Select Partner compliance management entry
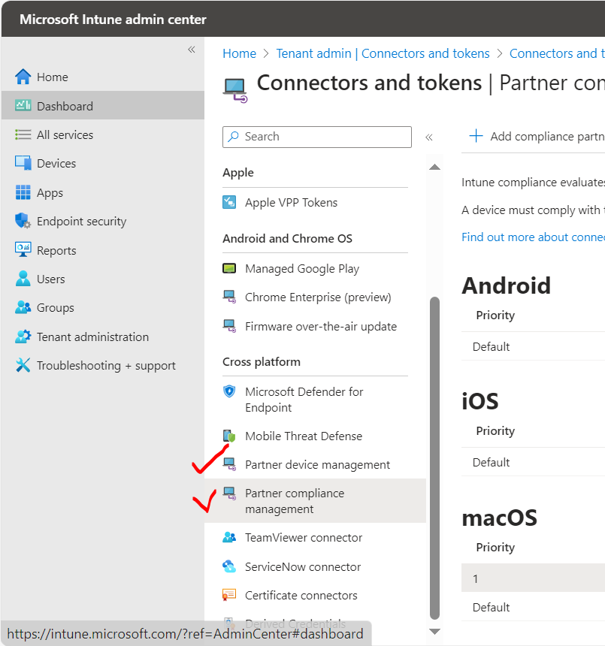This screenshot has height=646, width=605. pos(315,501)
